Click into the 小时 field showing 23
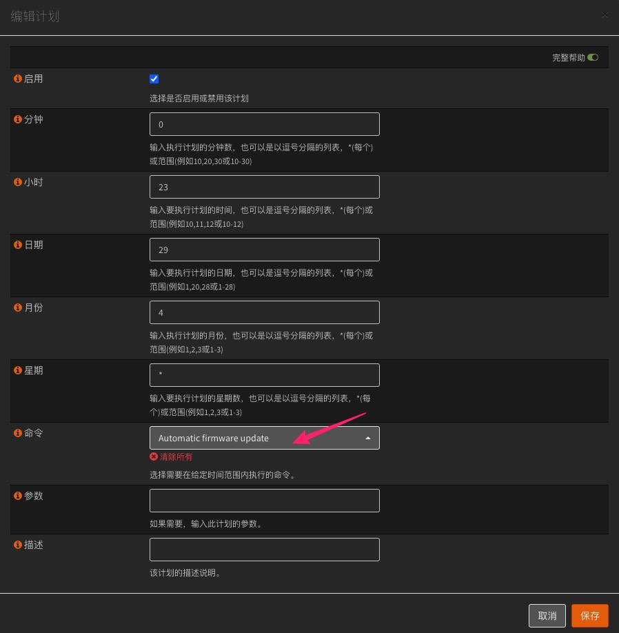This screenshot has width=619, height=633. pyautogui.click(x=264, y=187)
